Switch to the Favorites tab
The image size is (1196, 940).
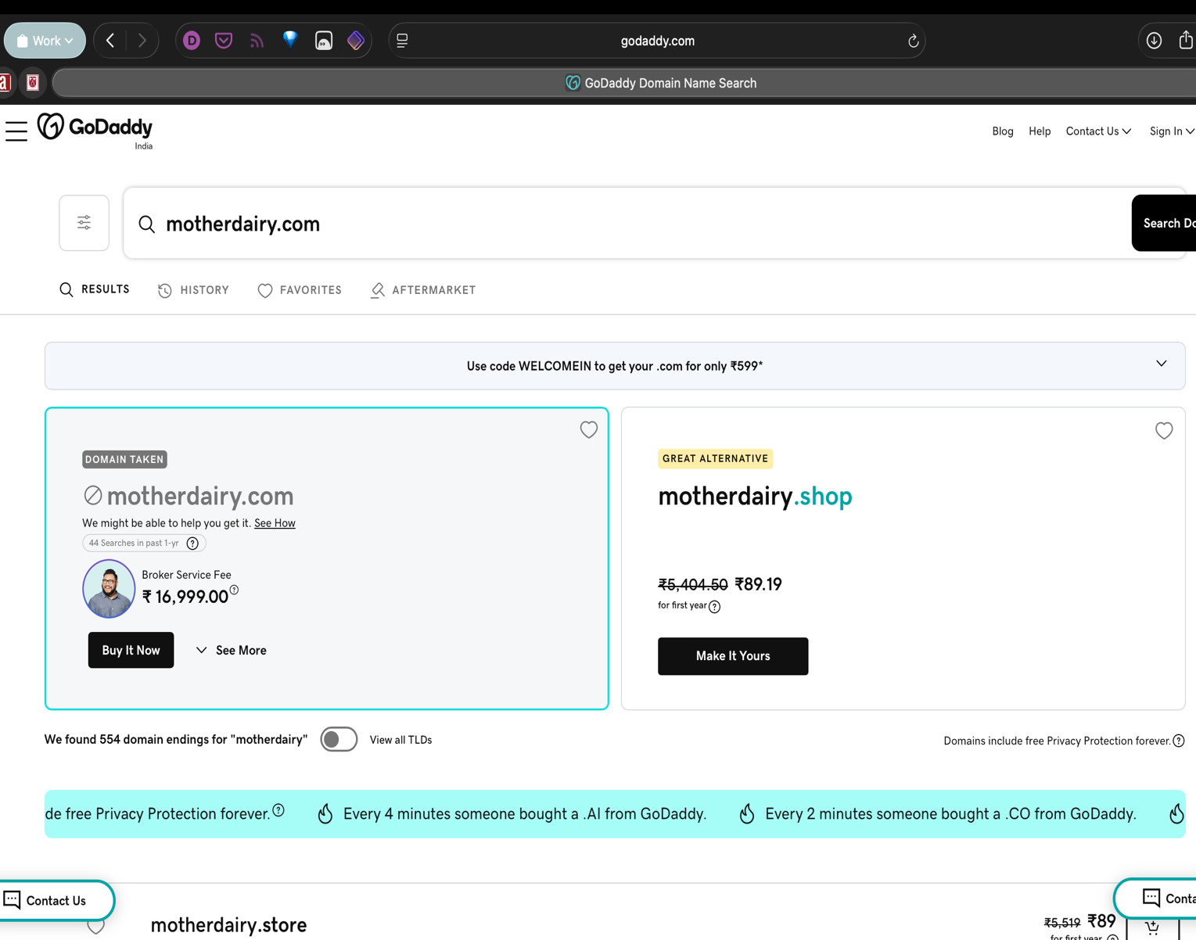coord(300,290)
